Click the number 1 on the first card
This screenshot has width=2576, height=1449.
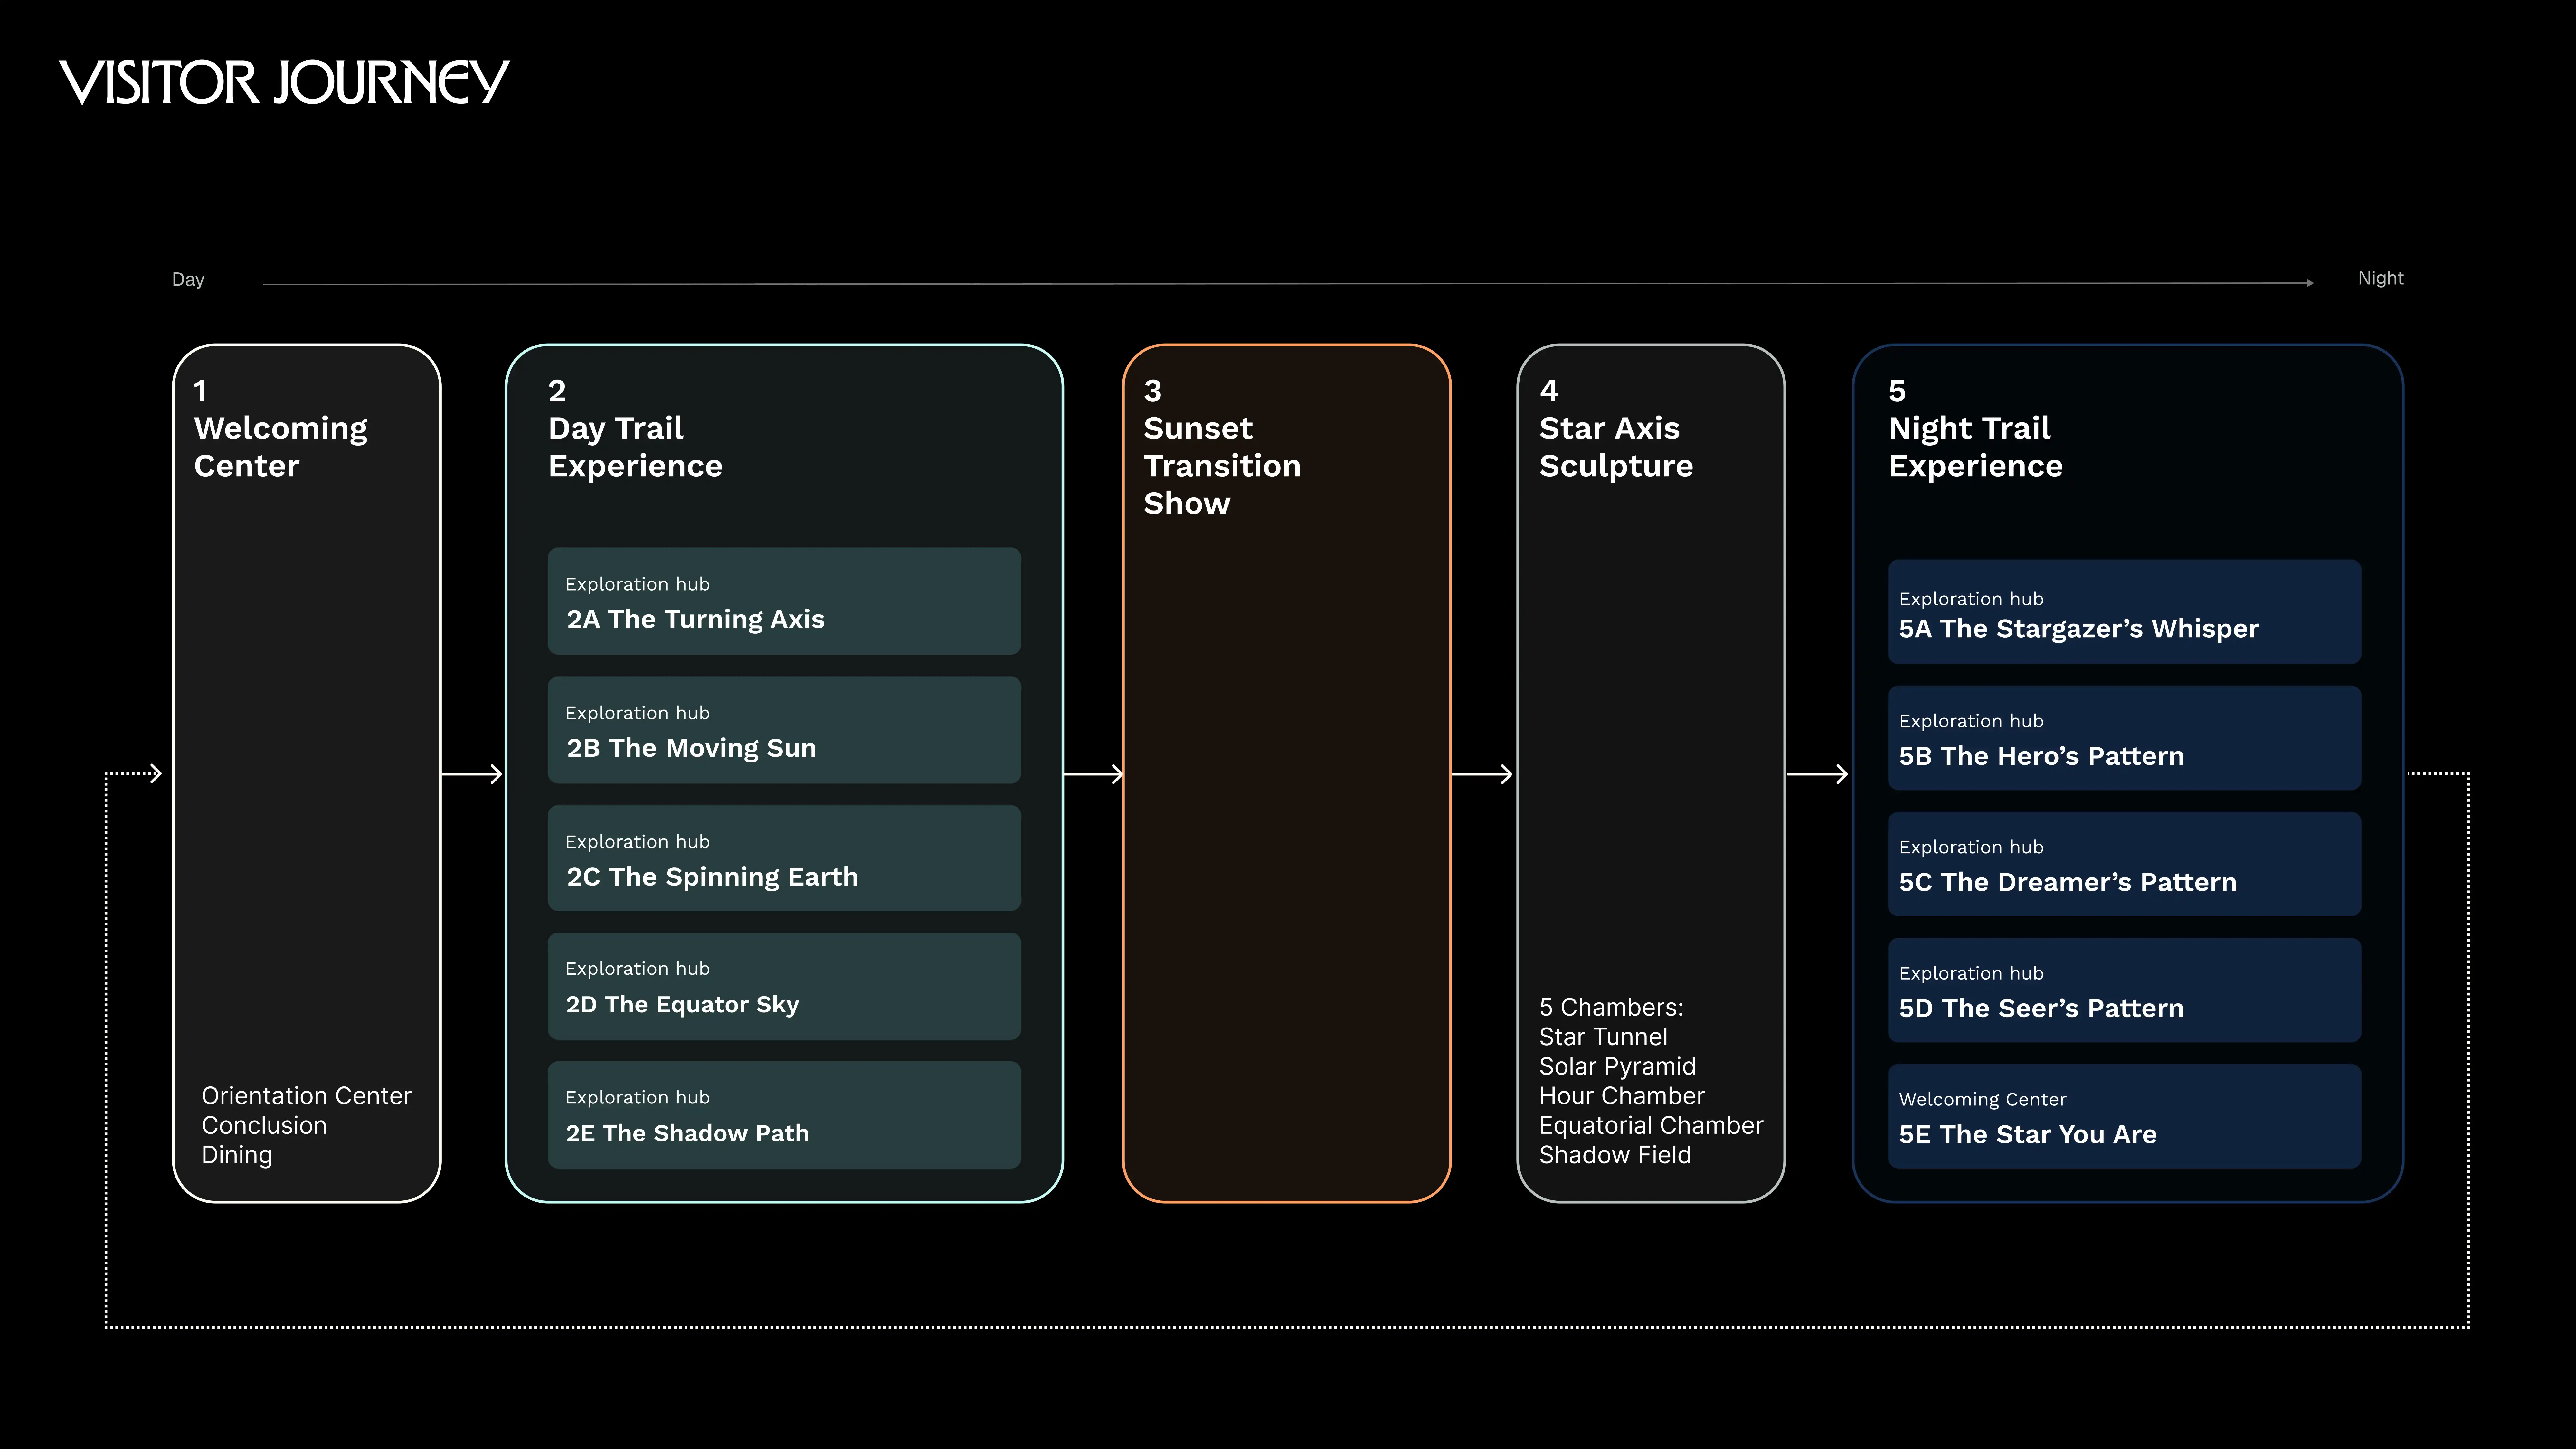coord(200,391)
